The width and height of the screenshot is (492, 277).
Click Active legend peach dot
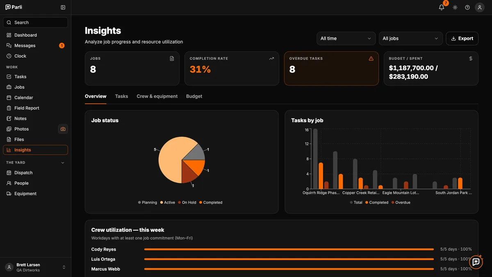click(x=162, y=202)
